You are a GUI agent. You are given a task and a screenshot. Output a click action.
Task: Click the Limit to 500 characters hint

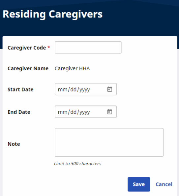click(x=77, y=164)
